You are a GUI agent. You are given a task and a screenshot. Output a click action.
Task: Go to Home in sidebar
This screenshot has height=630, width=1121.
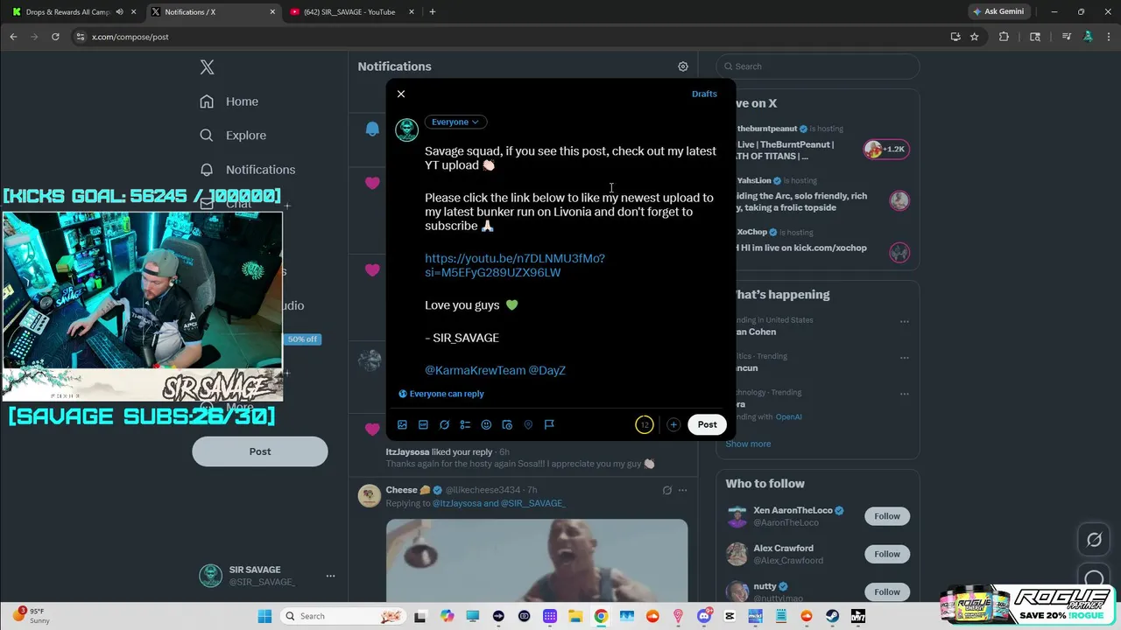(x=229, y=101)
